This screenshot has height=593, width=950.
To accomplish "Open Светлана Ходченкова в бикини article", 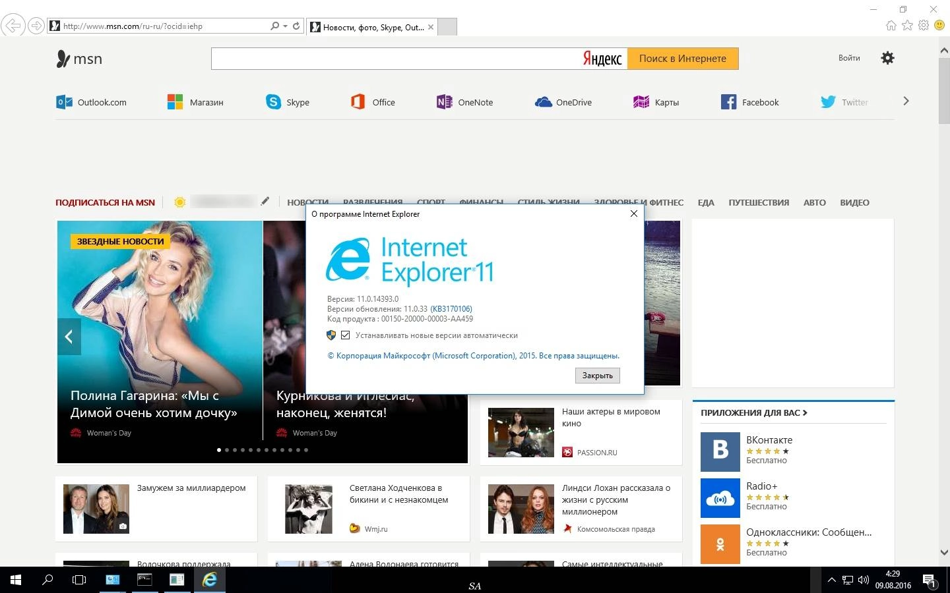I will (369, 508).
